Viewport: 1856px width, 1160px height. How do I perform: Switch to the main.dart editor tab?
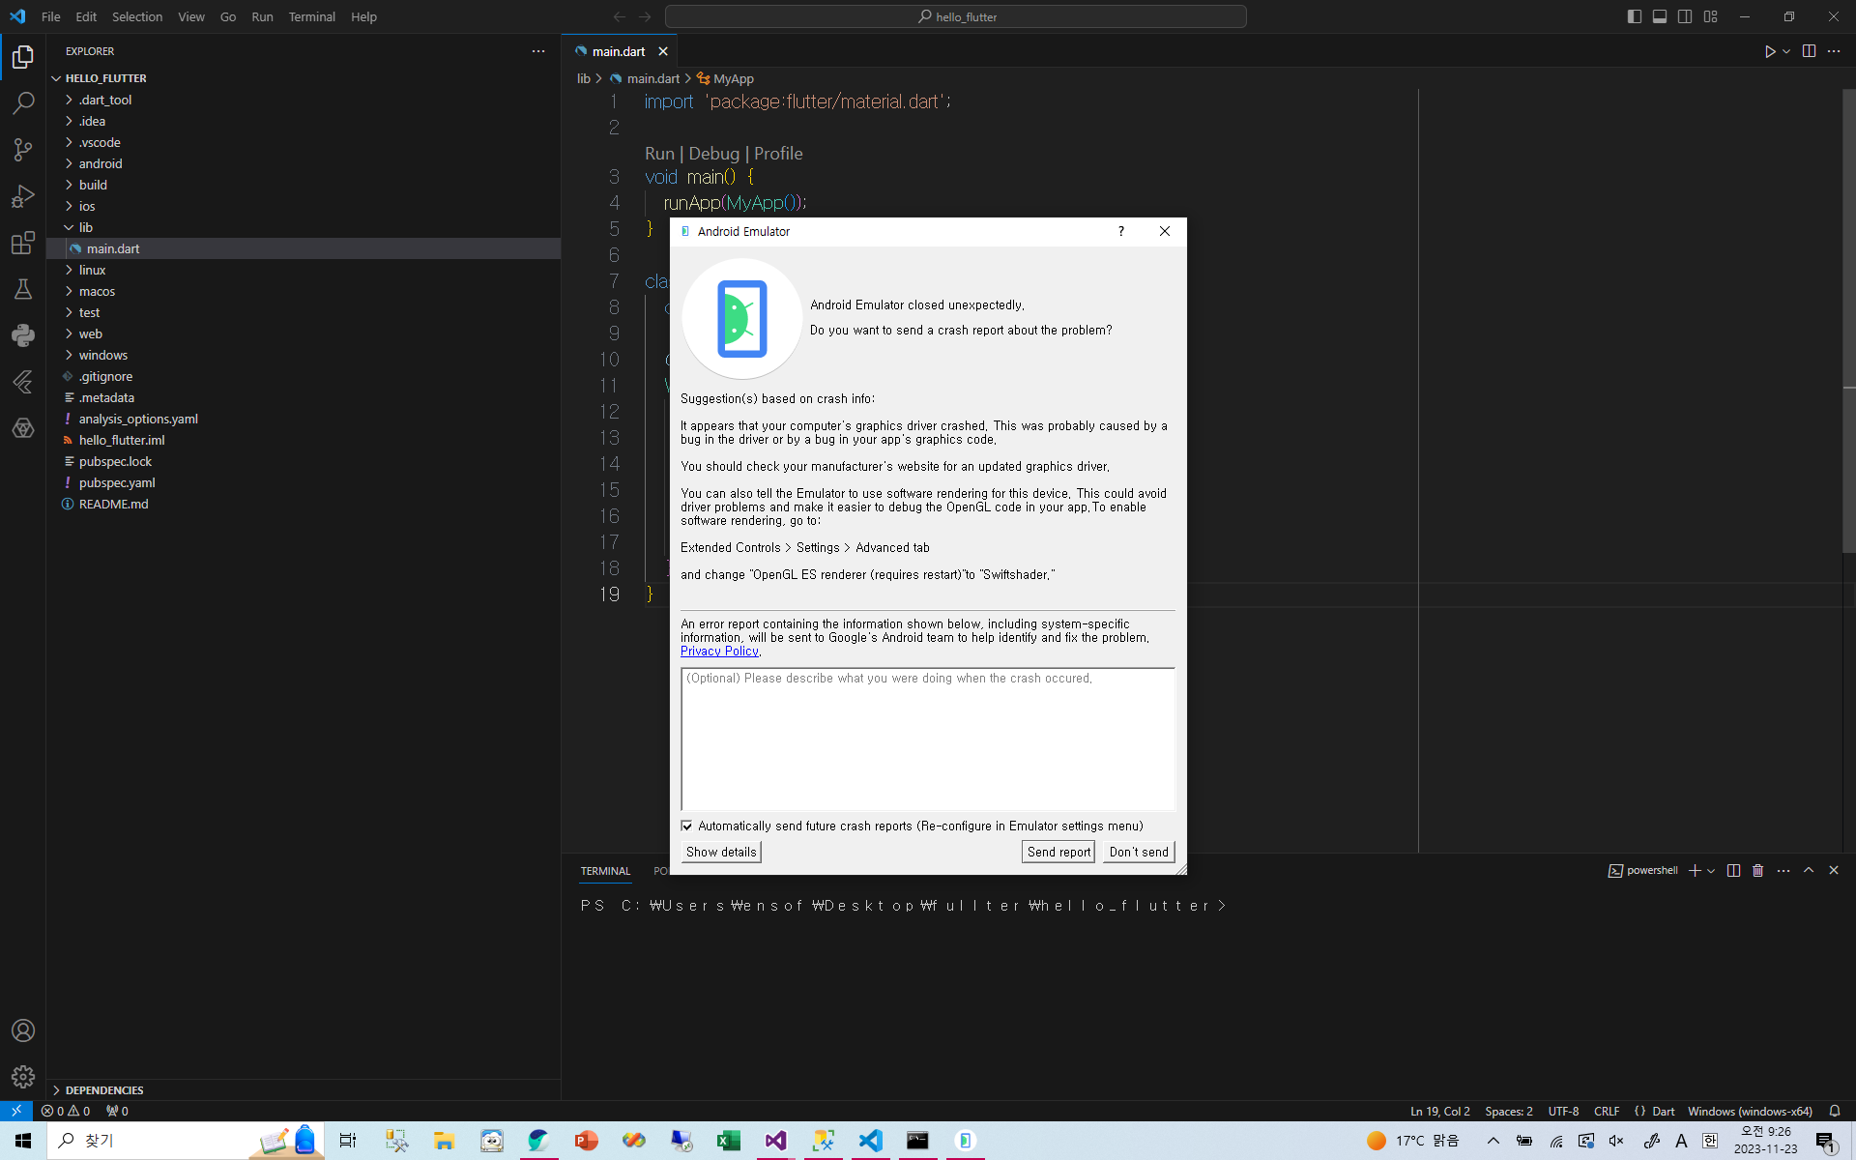619,51
